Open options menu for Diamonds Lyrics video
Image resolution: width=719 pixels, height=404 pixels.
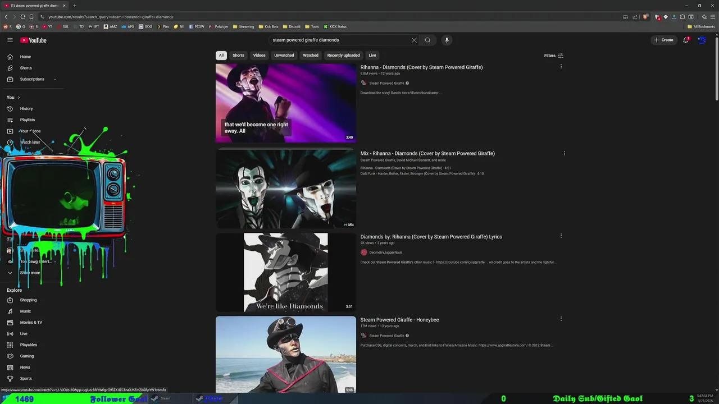tap(561, 236)
